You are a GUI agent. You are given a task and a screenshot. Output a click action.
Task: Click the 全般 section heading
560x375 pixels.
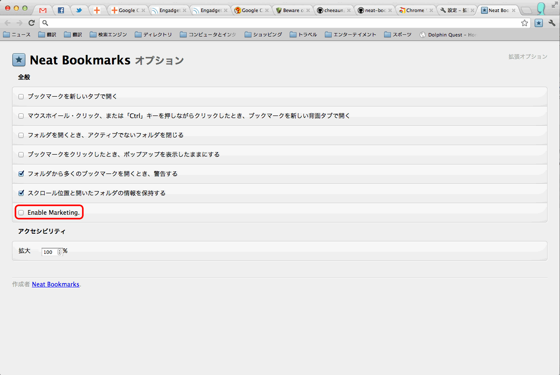point(24,77)
